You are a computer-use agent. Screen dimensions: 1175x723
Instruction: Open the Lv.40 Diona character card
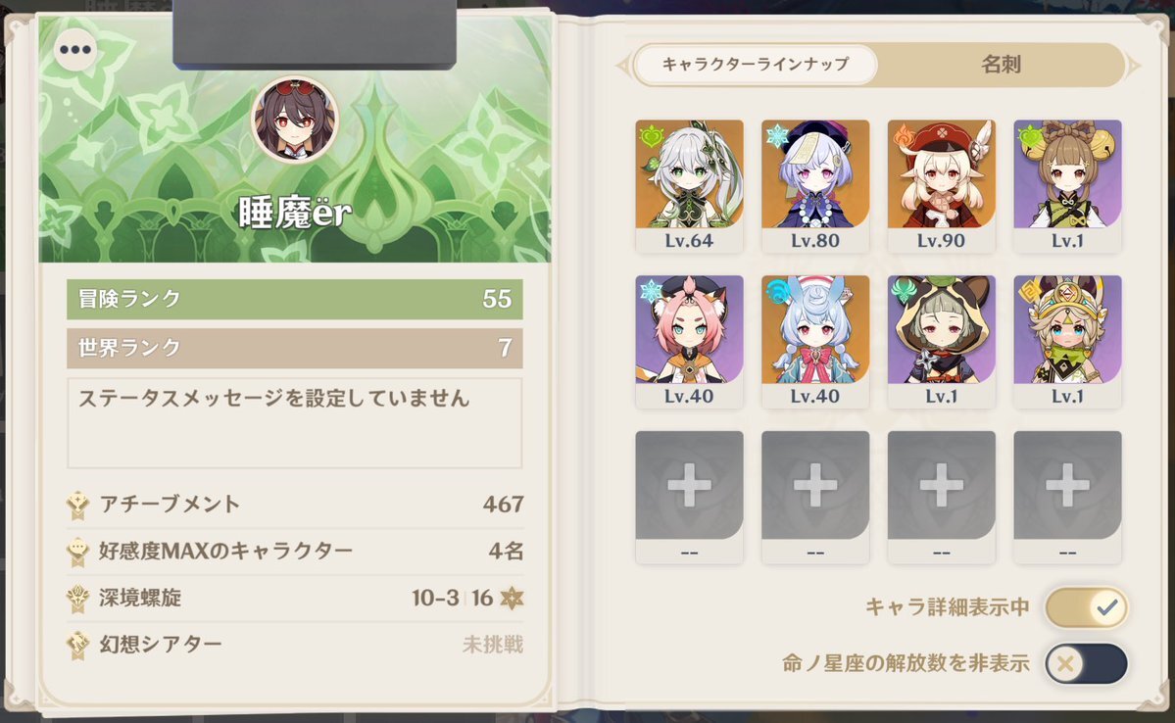[x=689, y=342]
